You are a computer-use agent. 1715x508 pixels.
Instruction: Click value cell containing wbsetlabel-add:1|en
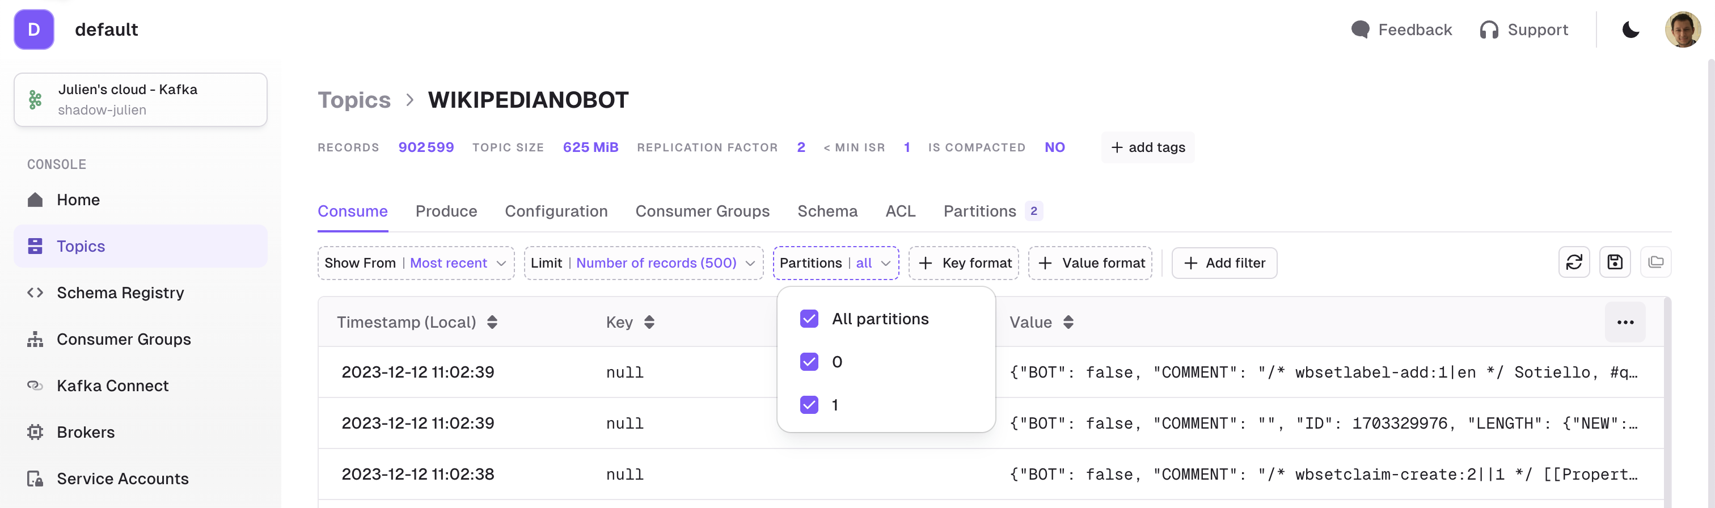click(1323, 372)
